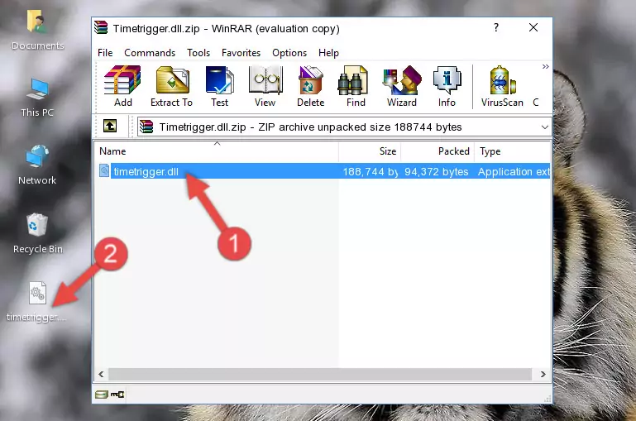Open the View toolbar icon
The image size is (636, 421).
point(265,86)
